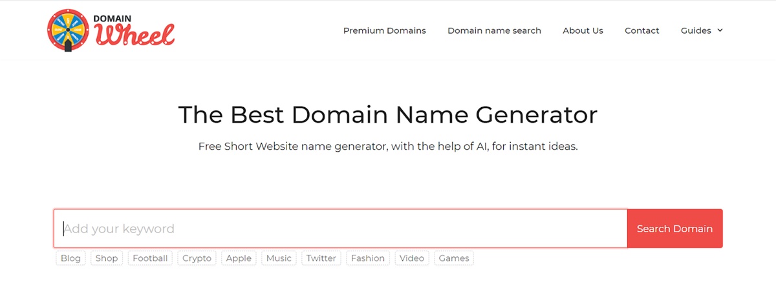
Task: Pick the Fashion keyword tag
Action: click(x=367, y=258)
